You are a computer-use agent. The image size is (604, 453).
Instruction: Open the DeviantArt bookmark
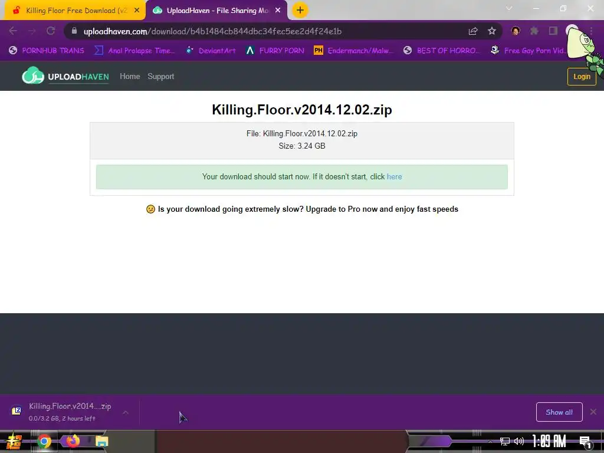point(211,51)
